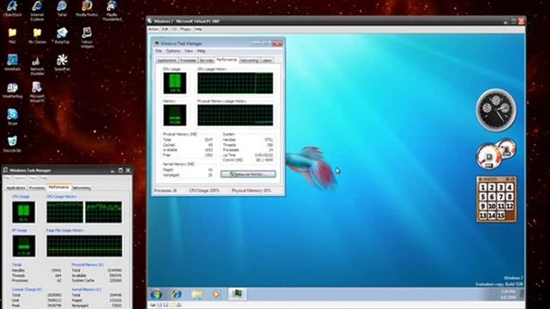Switch to Networking tab in host Task Manager

[82, 188]
